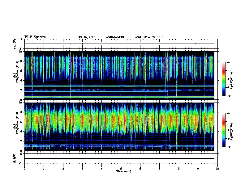Click the "2" kHz tick on ch.1 spectrogram axis
Viewport: 245px width, 189px height.
tap(22, 90)
